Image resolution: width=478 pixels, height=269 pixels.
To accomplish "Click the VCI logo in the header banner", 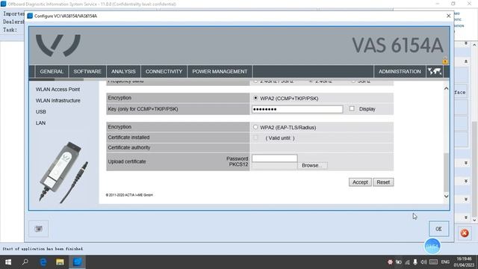I will pyautogui.click(x=58, y=45).
